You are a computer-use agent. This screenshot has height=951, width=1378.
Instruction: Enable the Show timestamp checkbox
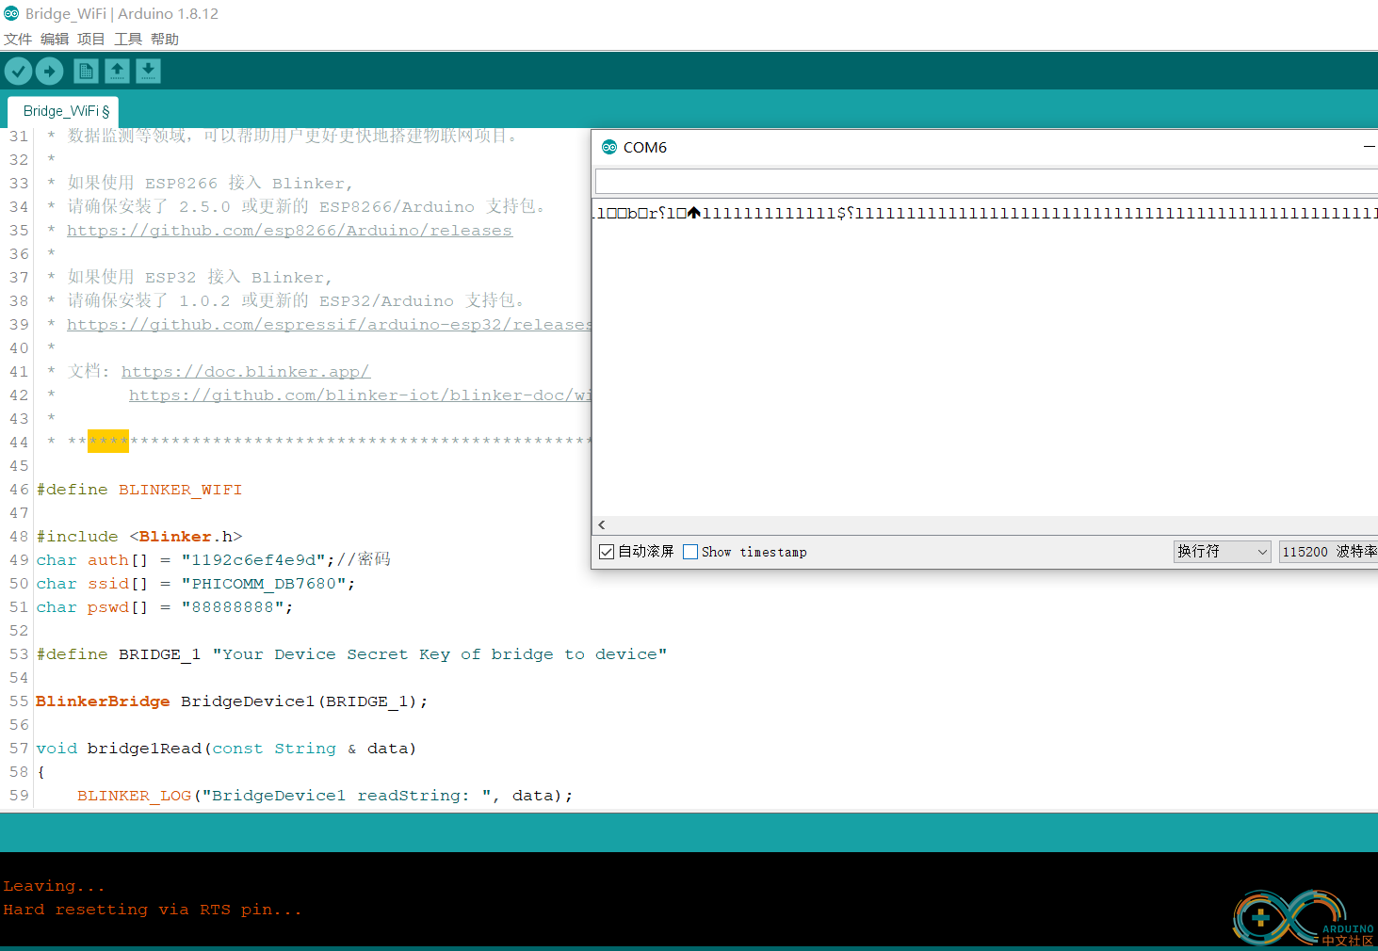point(690,552)
